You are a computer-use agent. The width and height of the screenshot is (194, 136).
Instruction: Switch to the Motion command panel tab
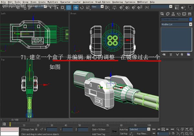178,14
